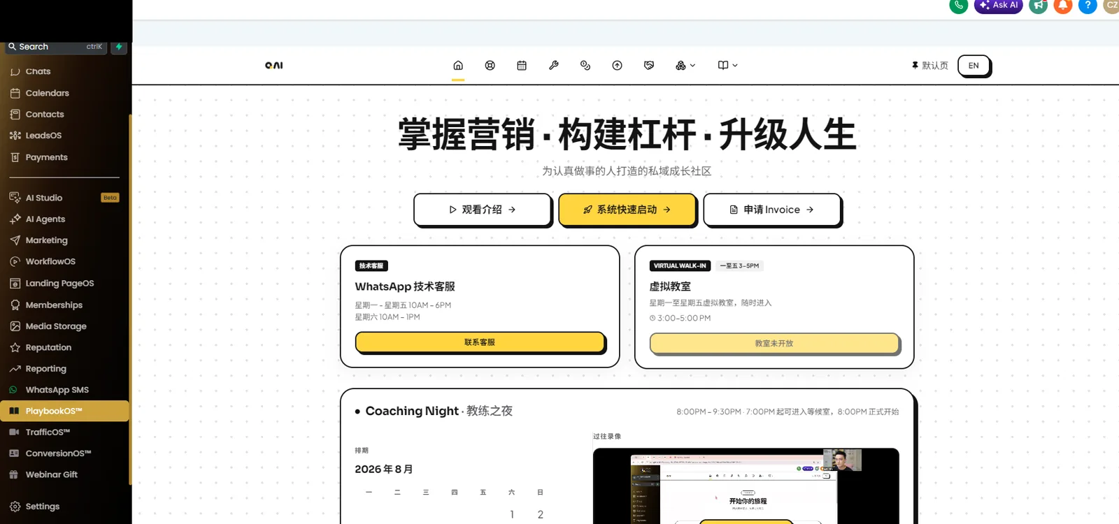Viewport: 1119px width, 524px height.
Task: Focus the sidebar Search field
Action: click(x=56, y=47)
